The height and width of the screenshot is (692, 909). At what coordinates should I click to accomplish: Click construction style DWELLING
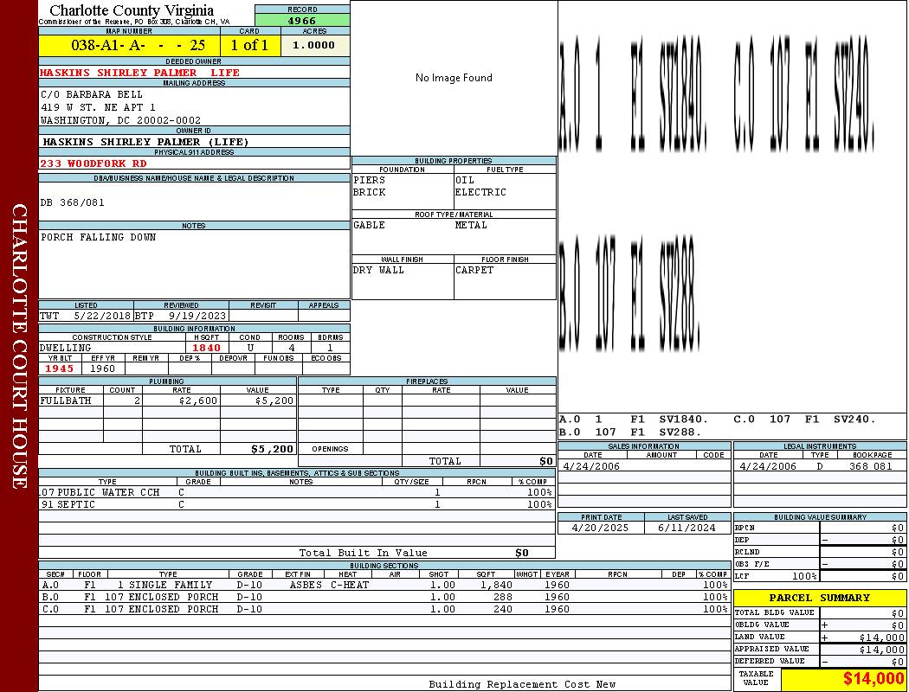(x=66, y=348)
